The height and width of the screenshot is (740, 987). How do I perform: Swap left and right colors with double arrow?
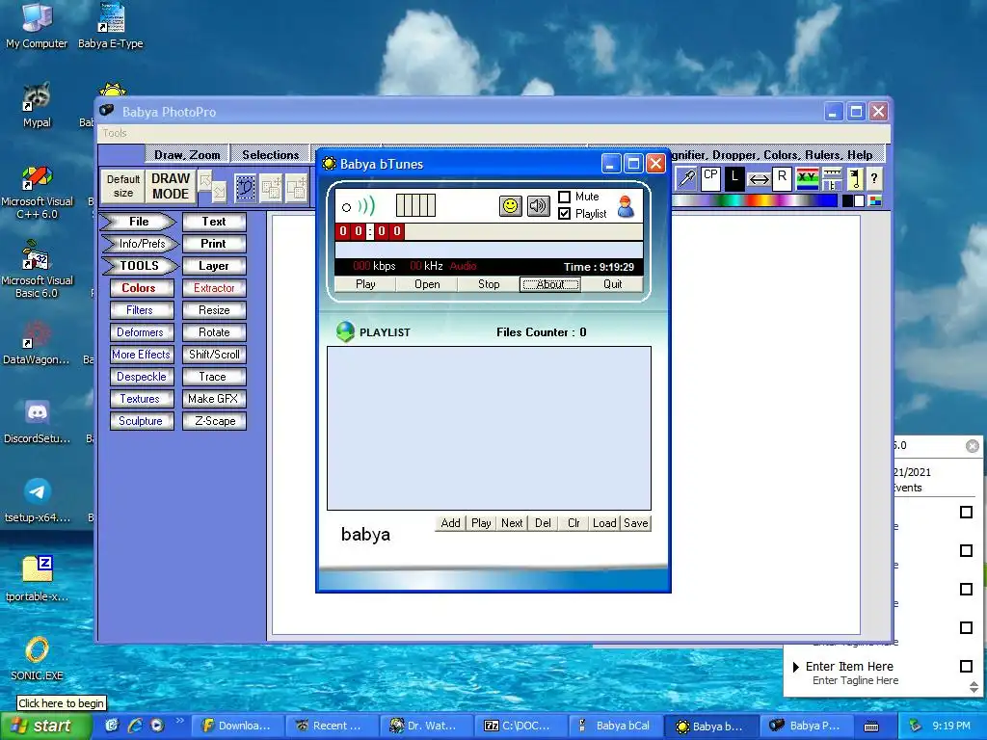759,180
